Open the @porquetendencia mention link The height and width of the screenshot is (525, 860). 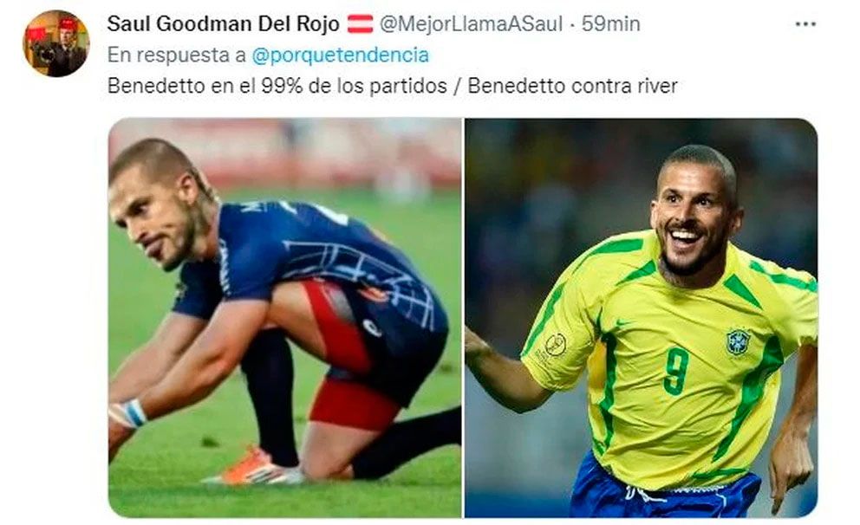[340, 55]
